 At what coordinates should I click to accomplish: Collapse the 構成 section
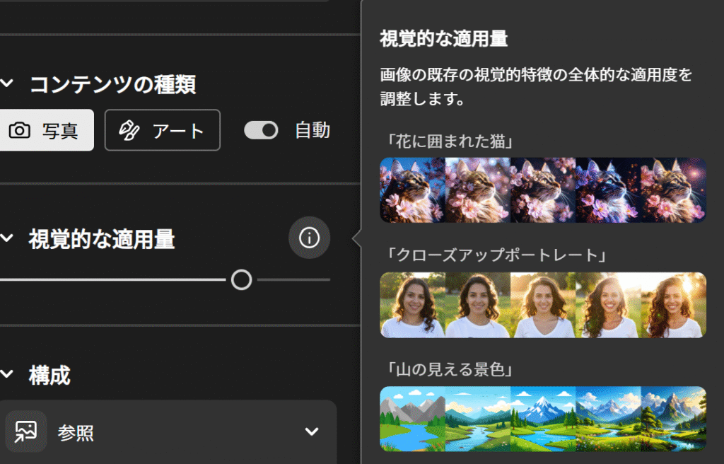coord(7,374)
